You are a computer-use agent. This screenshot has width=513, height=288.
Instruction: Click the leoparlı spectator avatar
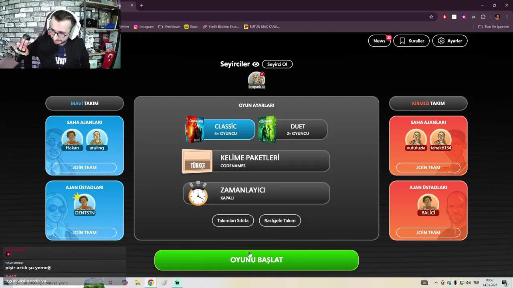click(256, 80)
